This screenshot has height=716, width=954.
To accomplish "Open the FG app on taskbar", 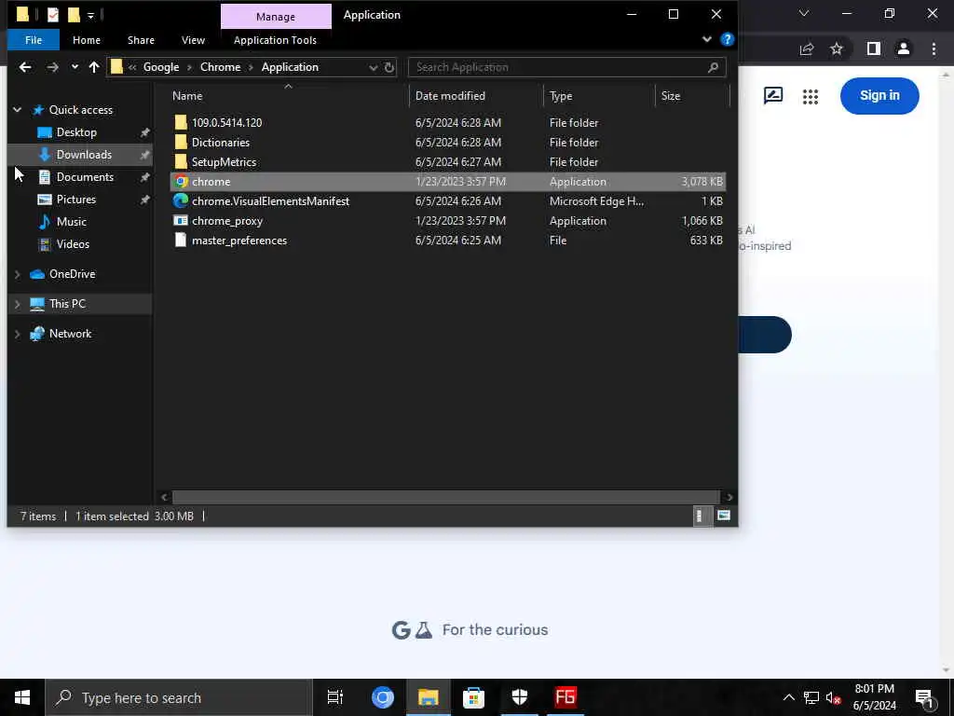I will click(566, 697).
